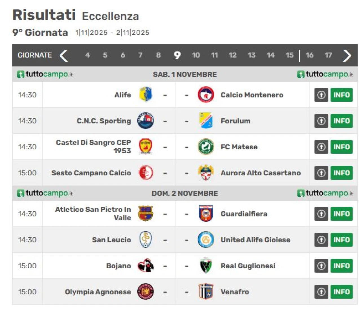361x312 pixels.
Task: Open the Sesto Campano Calcio team link
Action: (91, 173)
